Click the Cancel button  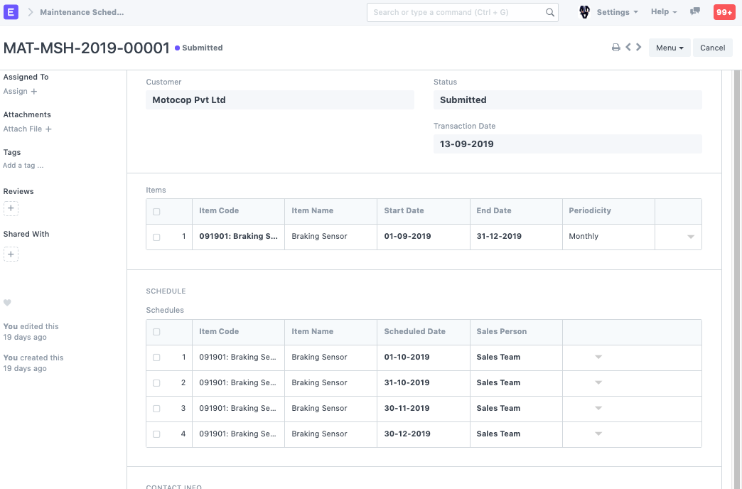tap(712, 48)
